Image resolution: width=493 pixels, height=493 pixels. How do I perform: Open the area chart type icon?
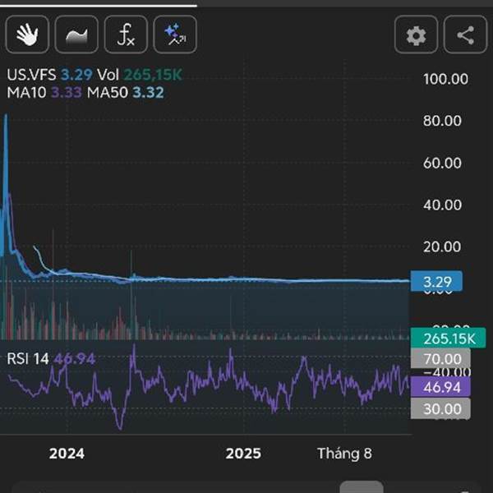click(76, 35)
